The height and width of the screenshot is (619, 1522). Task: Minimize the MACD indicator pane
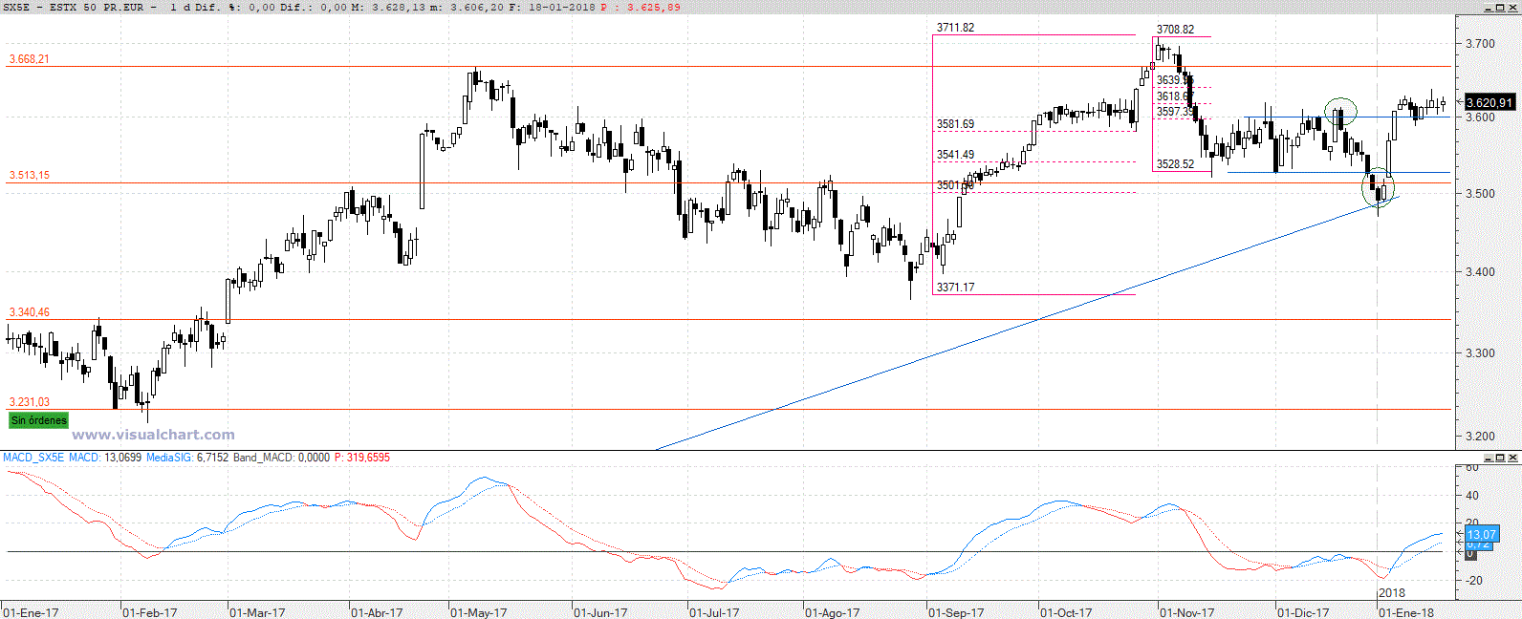(x=1489, y=458)
